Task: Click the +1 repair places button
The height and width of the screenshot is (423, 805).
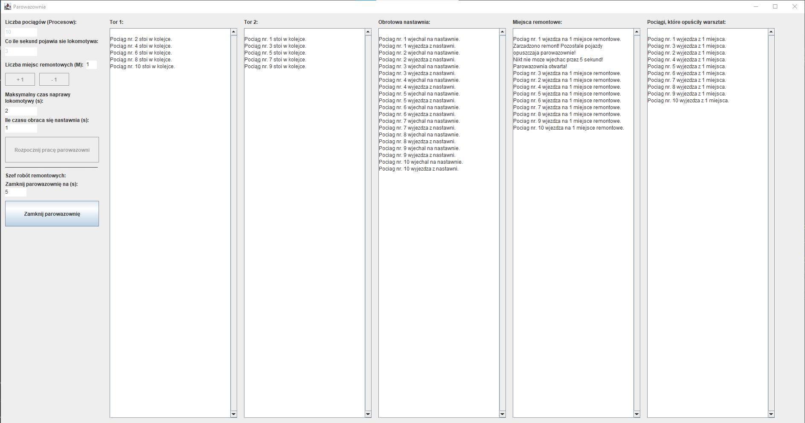Action: (x=20, y=79)
